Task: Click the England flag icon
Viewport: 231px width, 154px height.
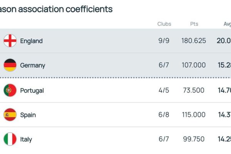Action: point(10,41)
